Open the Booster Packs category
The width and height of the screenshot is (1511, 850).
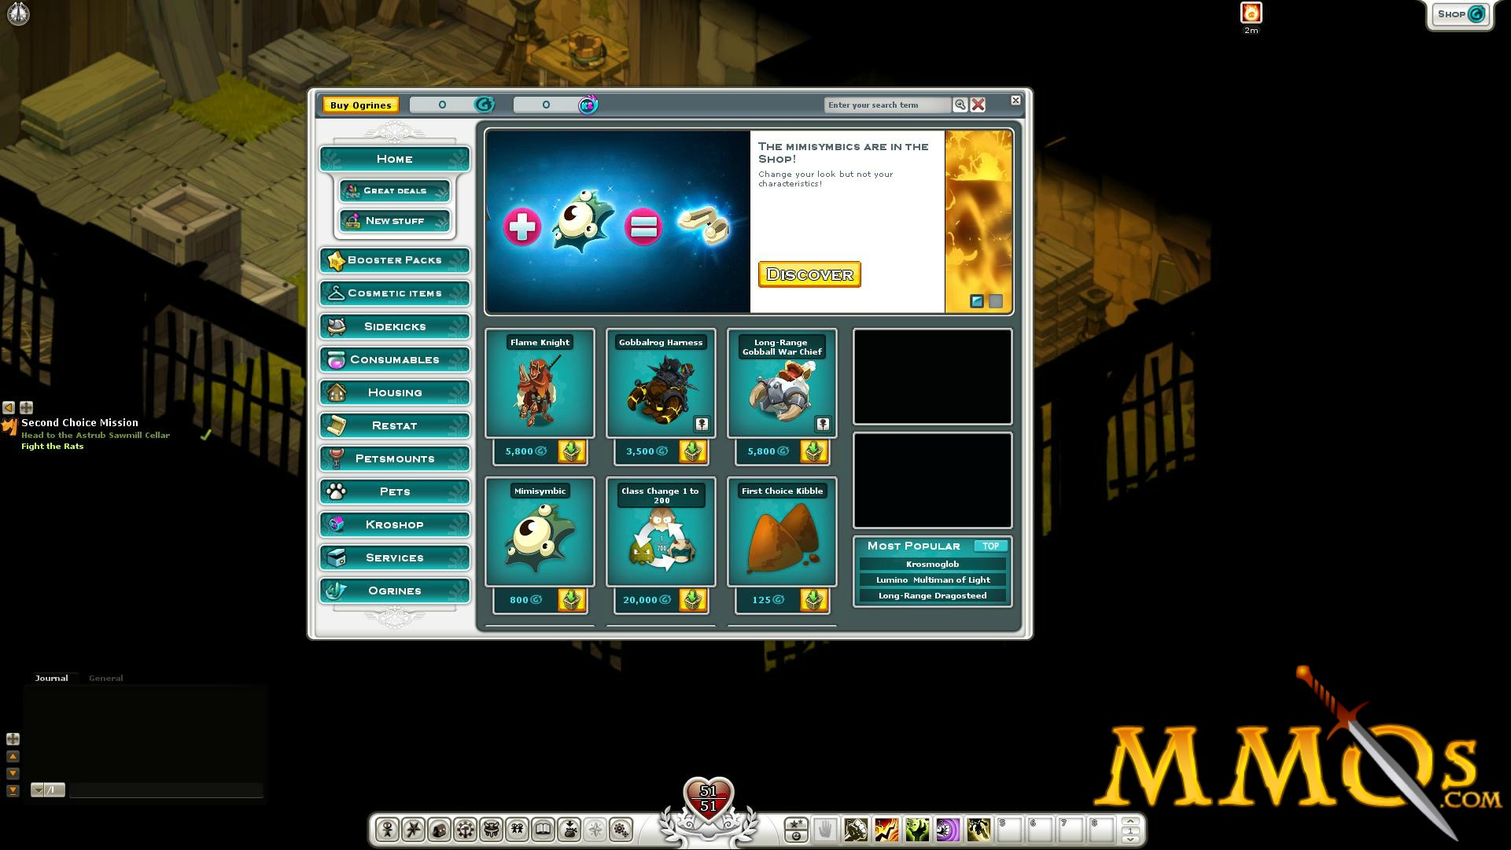point(395,260)
